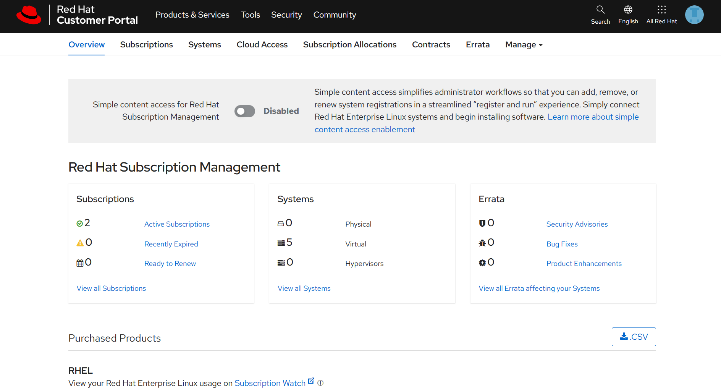Open the Subscription Watch external link
721x389 pixels.
click(270, 383)
